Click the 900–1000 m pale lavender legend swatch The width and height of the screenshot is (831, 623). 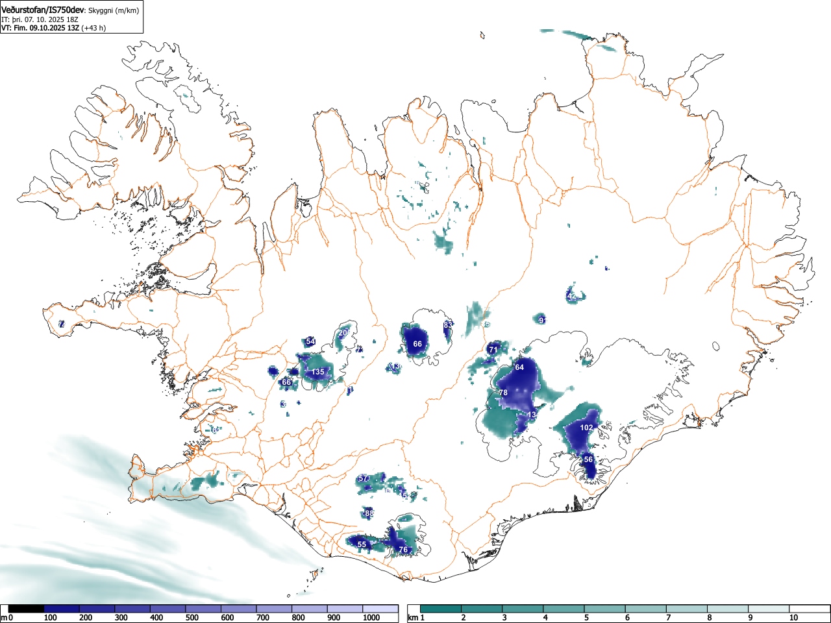pyautogui.click(x=345, y=609)
